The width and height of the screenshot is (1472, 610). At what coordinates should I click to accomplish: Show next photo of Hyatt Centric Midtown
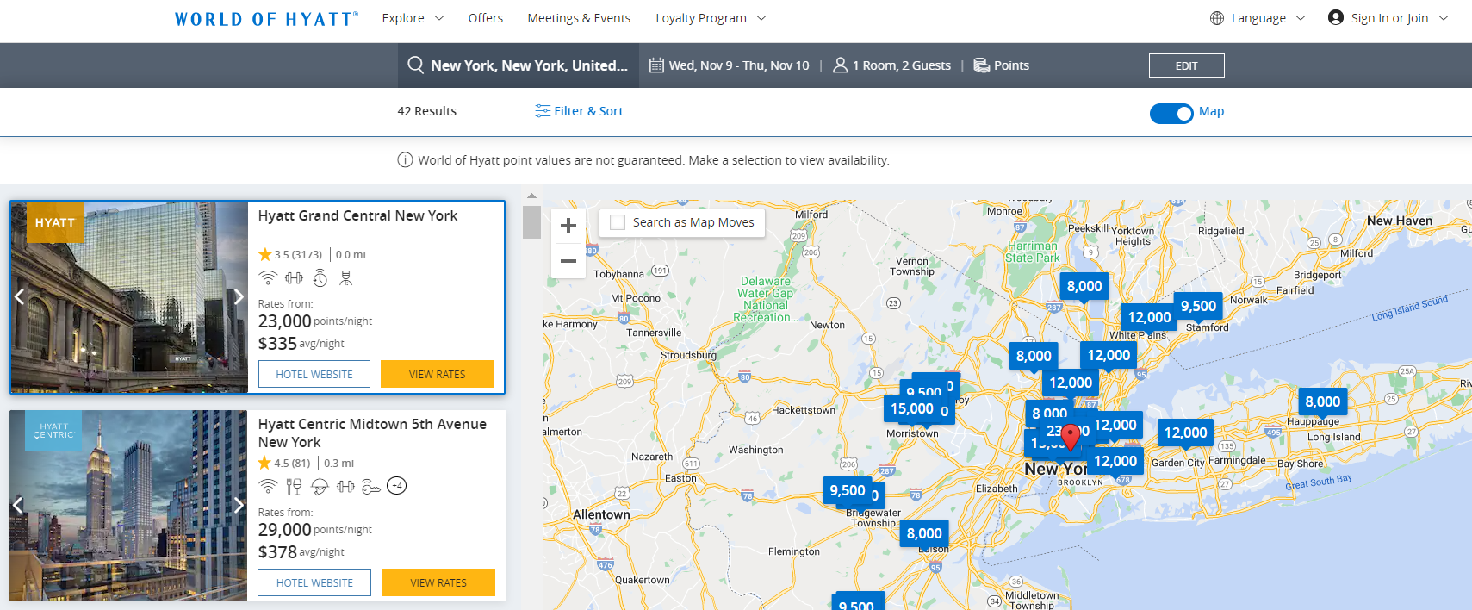tap(239, 506)
